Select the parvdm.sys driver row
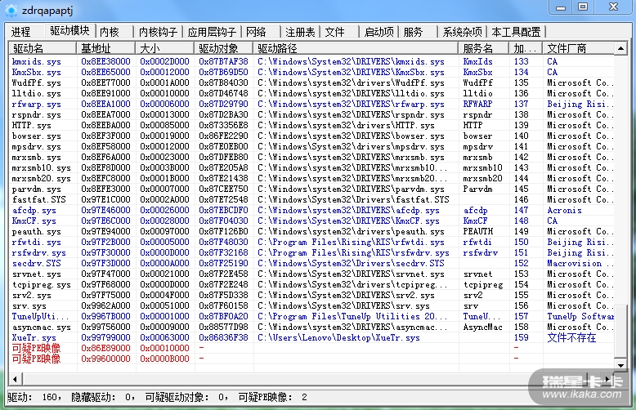Screen dimensions: 636x410 click(x=311, y=189)
